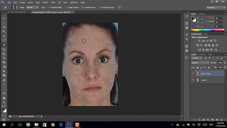Select the Crop tool

point(4,40)
